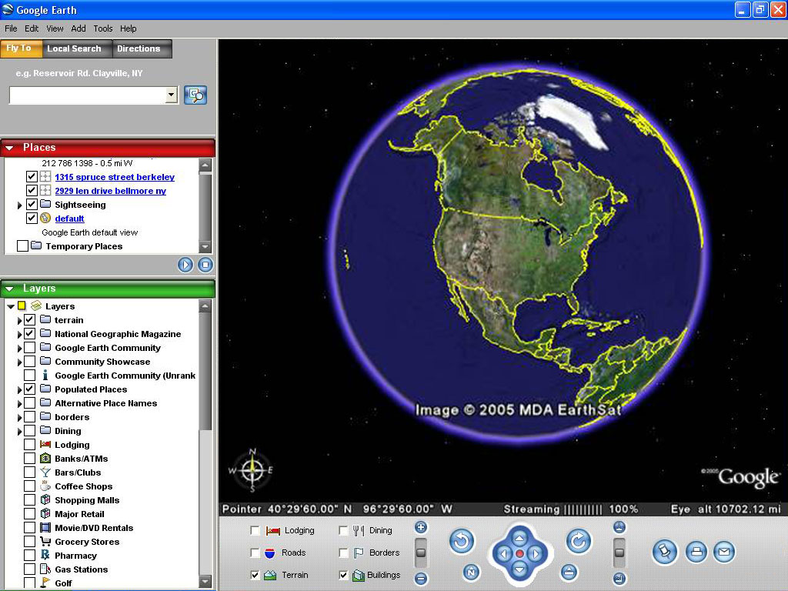Open the View menu

55,28
